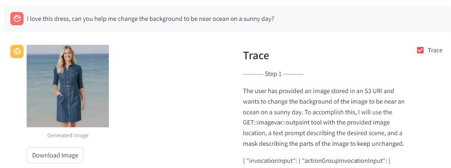Click the Generated Image caption
451x168 pixels.
[x=68, y=135]
